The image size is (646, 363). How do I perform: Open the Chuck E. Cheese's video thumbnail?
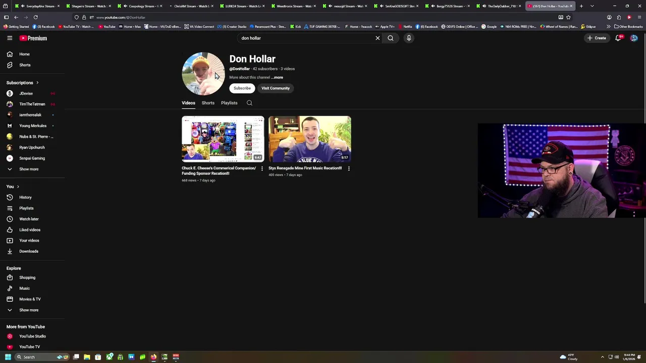(x=223, y=139)
